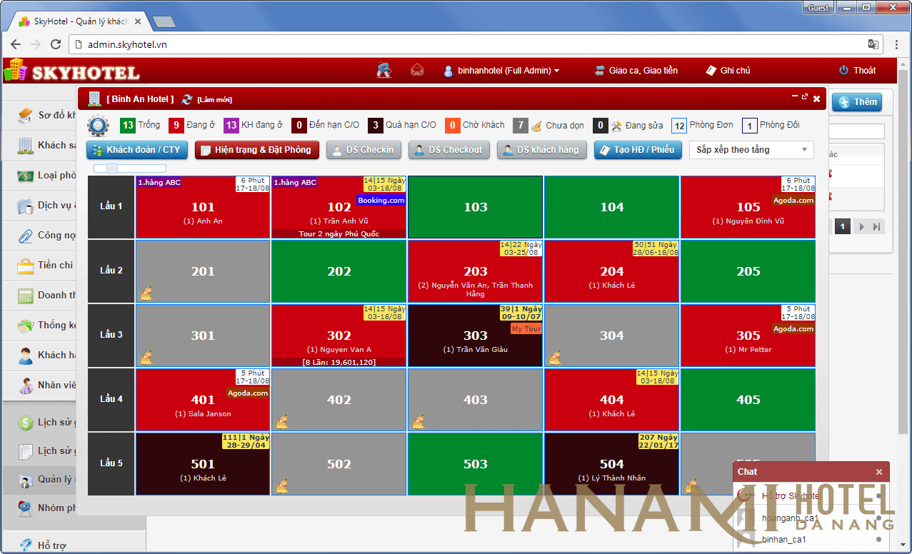Filter rooms by orange Chờ khách box

tap(452, 125)
